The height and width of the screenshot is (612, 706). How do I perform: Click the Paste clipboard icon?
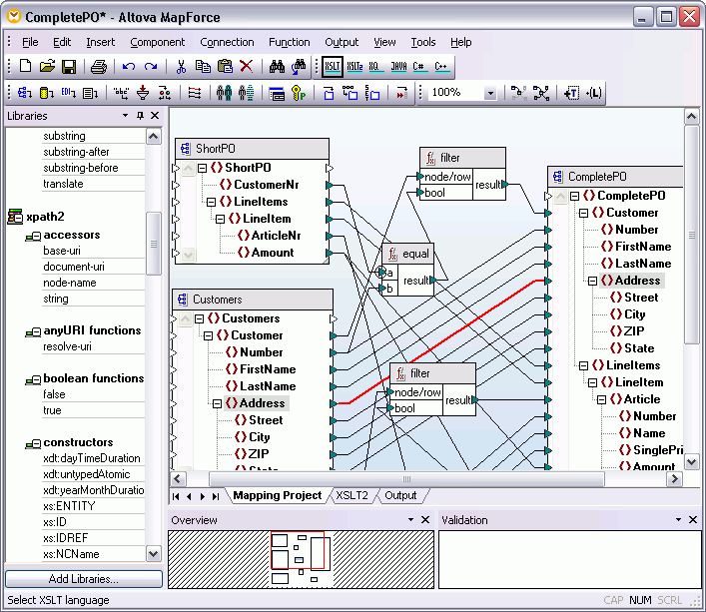point(225,67)
